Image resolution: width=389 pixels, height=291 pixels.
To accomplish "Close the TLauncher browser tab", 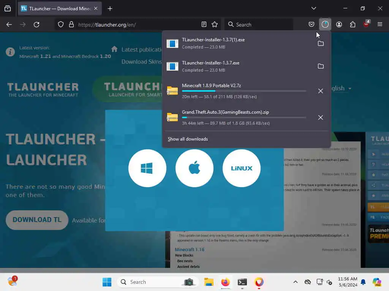I will [x=96, y=8].
